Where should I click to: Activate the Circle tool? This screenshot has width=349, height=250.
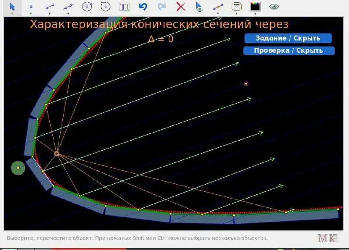pyautogui.click(x=87, y=7)
